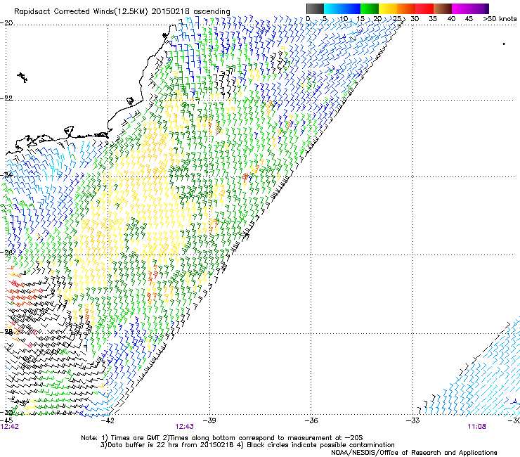Click the small black dot near top right
This screenshot has height=457, width=520.
504,44
